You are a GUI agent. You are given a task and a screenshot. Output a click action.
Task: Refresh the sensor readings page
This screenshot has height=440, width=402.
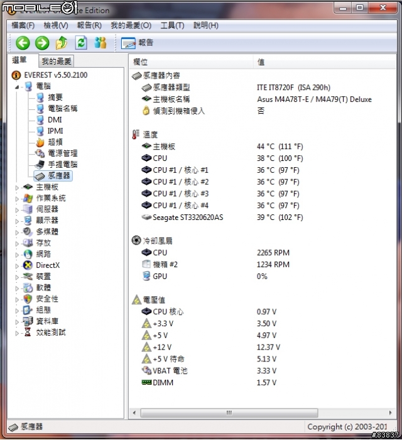point(81,43)
